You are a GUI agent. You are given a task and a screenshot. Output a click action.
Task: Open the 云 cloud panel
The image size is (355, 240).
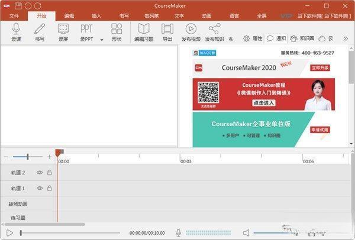coord(326,38)
